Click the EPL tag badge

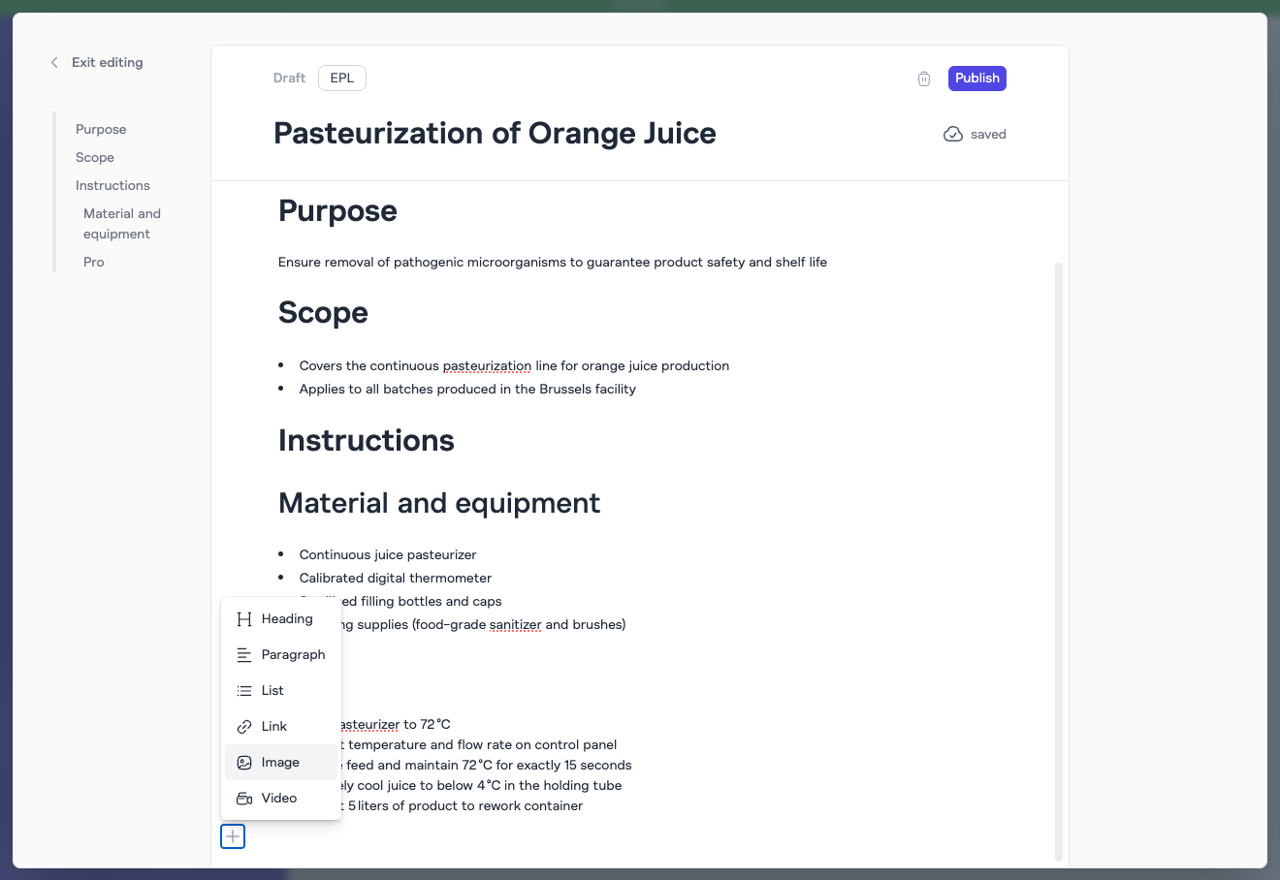pyautogui.click(x=341, y=79)
